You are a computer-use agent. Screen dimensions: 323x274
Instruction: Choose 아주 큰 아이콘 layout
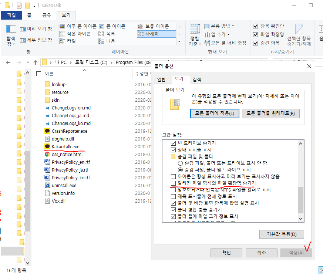coord(78,26)
